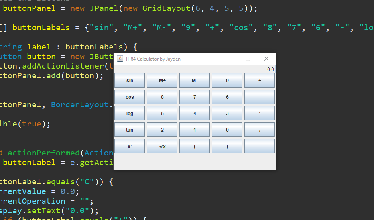Image resolution: width=374 pixels, height=220 pixels.
Task: Tap the 0 digit button
Action: 227,130
